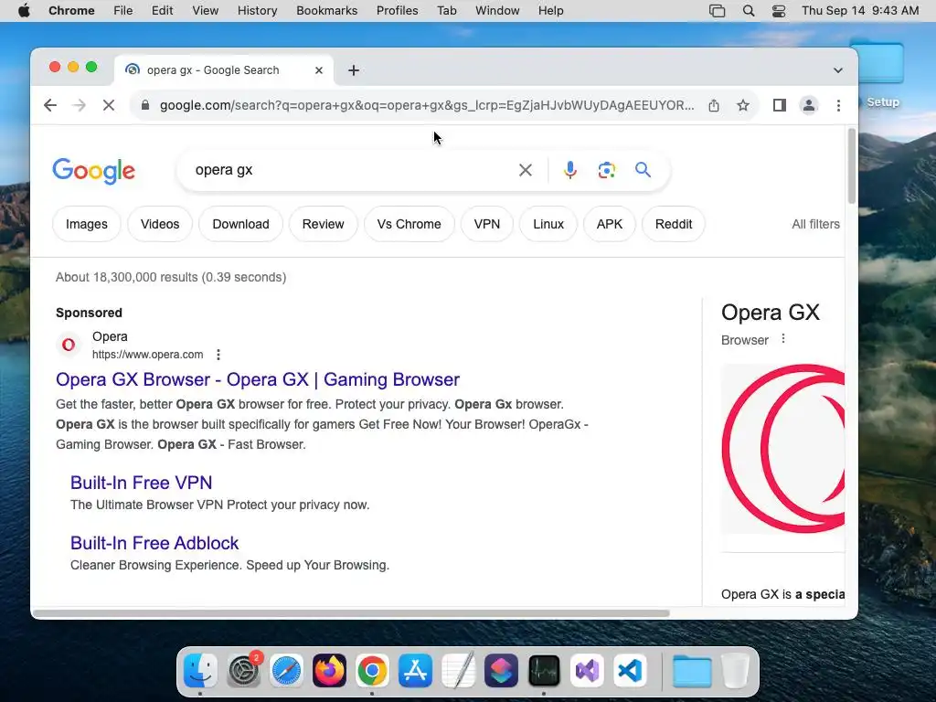936x702 pixels.
Task: Open Activity Monitor from the dock
Action: 545,670
